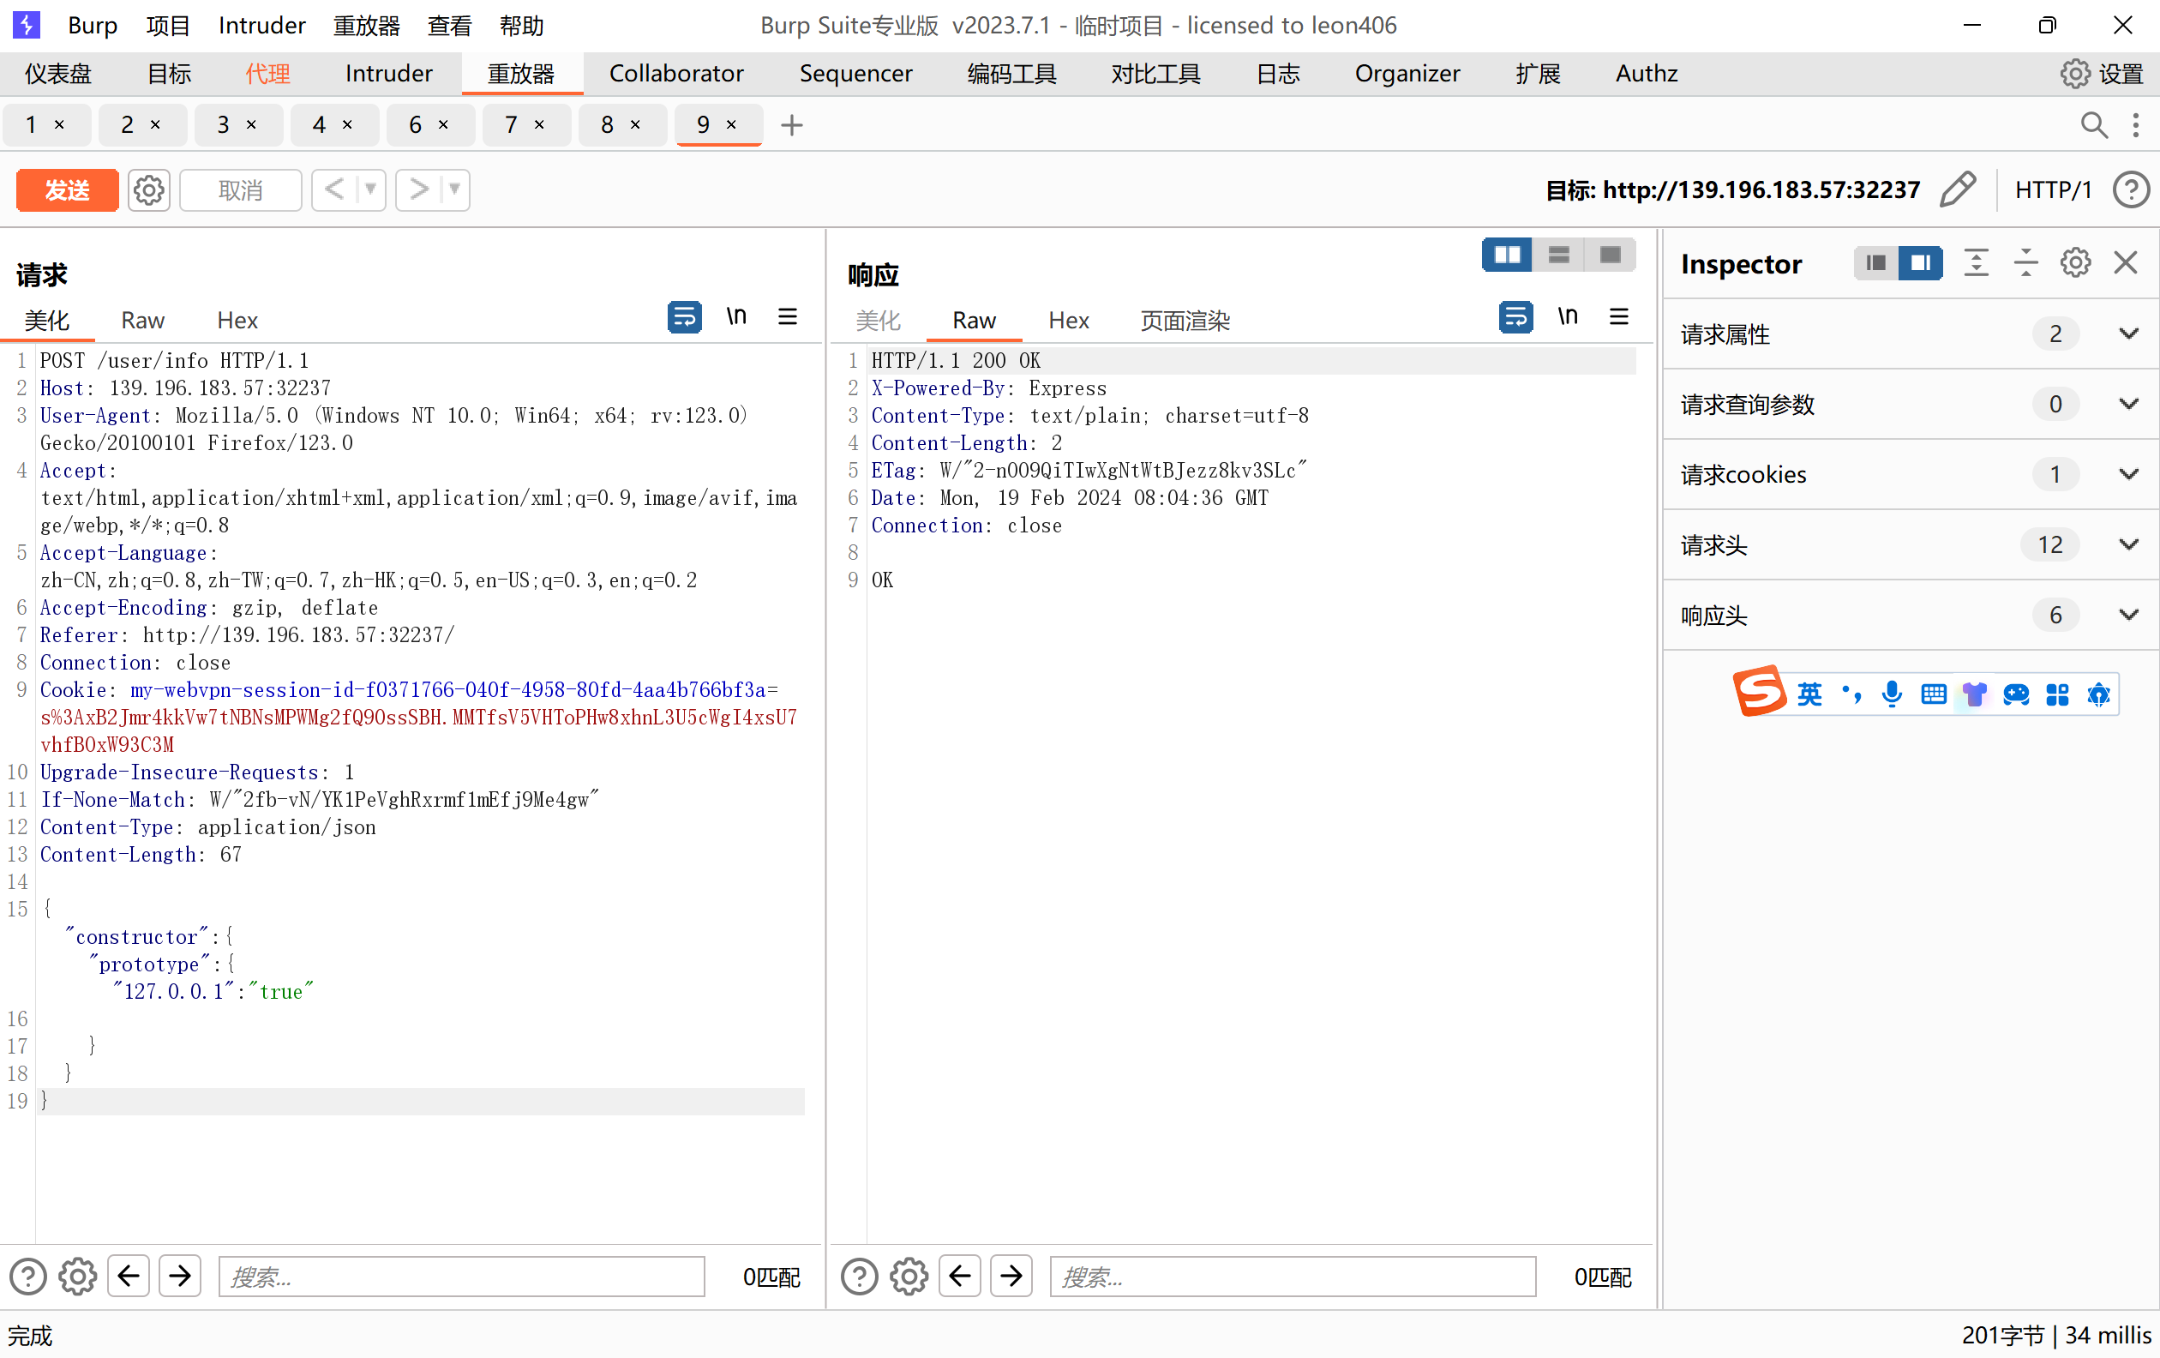Viewport: 2160px width, 1358px height.
Task: Close the Inspector panel
Action: (2126, 263)
